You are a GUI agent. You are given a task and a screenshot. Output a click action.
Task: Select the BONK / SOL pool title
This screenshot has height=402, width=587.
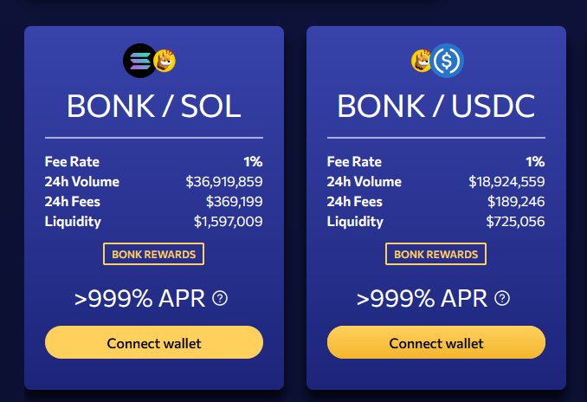(154, 106)
